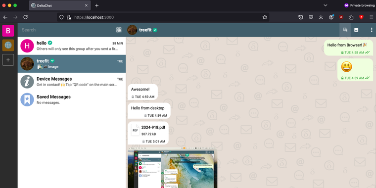Click the chat search field
This screenshot has height=188, width=376.
(67, 30)
